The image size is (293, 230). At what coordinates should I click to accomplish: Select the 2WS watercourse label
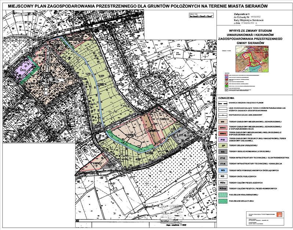[150, 152]
